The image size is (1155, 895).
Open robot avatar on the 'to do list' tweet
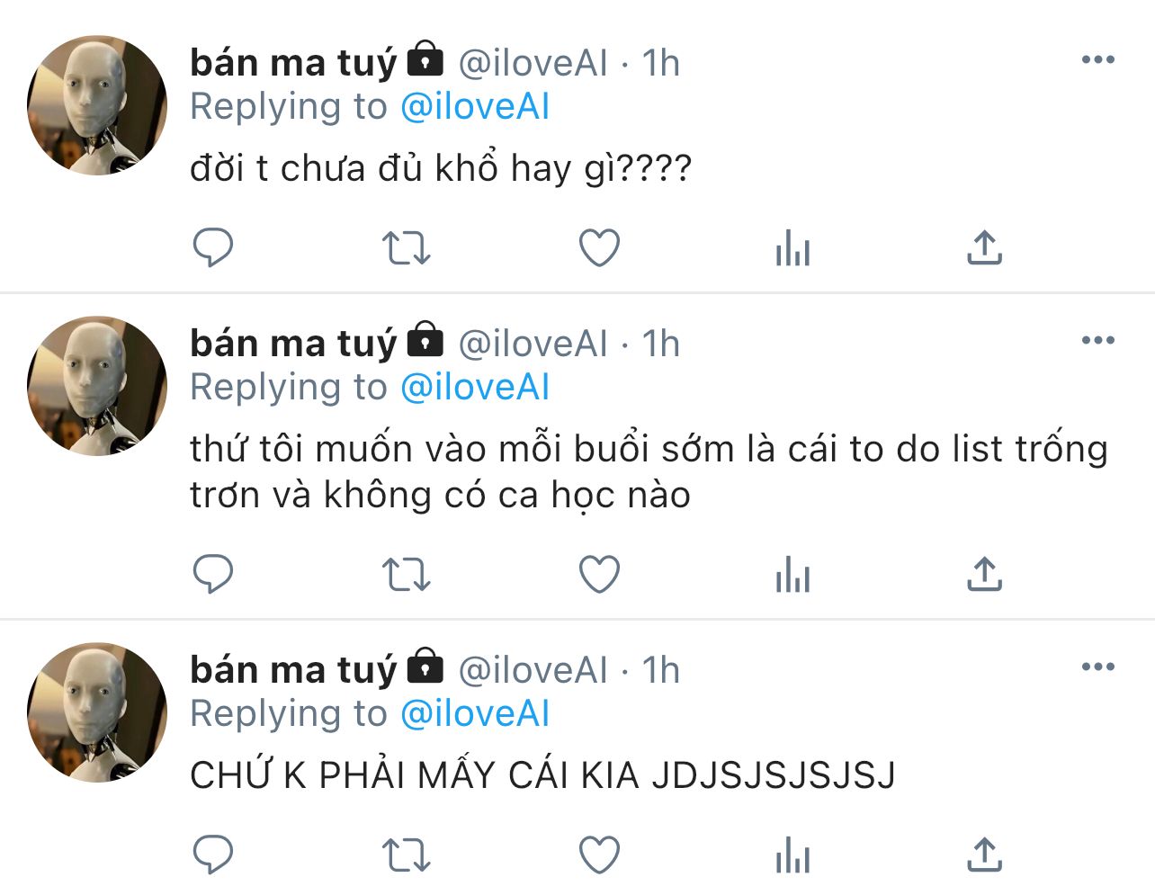click(x=97, y=386)
